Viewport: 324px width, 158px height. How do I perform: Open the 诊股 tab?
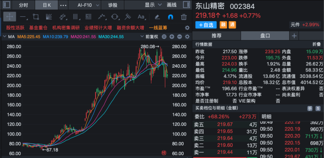pos(113,5)
